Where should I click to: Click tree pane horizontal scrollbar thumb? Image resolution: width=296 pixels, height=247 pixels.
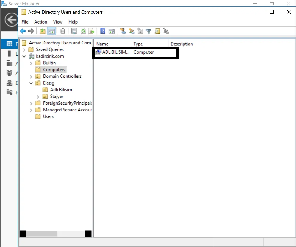[x=42, y=234]
